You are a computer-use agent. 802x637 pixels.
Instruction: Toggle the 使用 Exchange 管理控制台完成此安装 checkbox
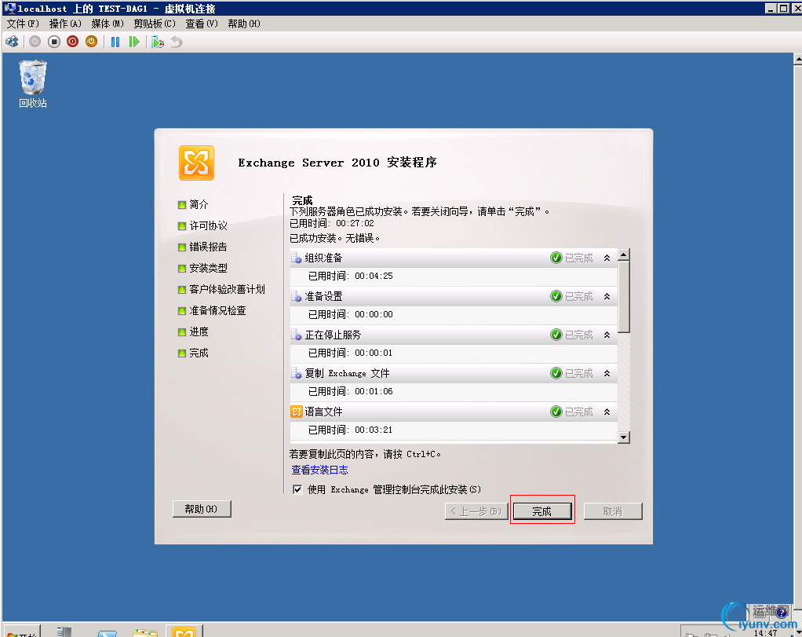point(297,489)
